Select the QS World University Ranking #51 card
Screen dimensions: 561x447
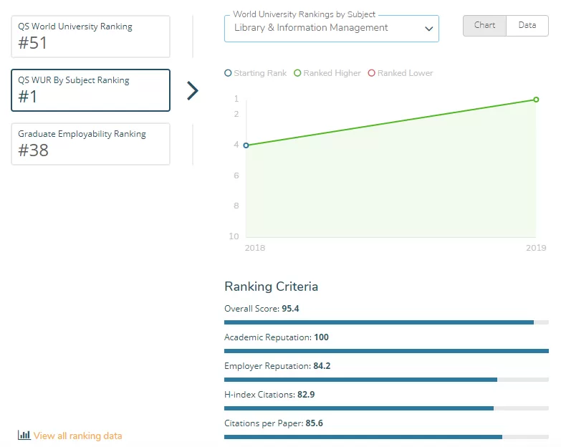point(90,37)
